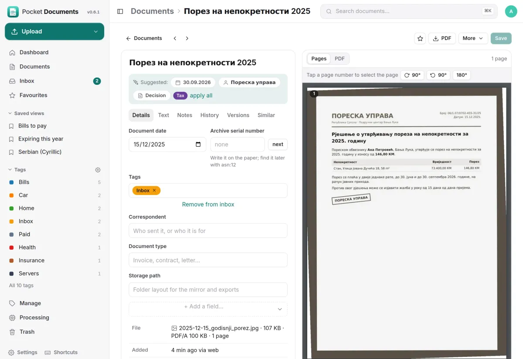Open the Processing page
The height and width of the screenshot is (359, 523).
pos(54,318)
